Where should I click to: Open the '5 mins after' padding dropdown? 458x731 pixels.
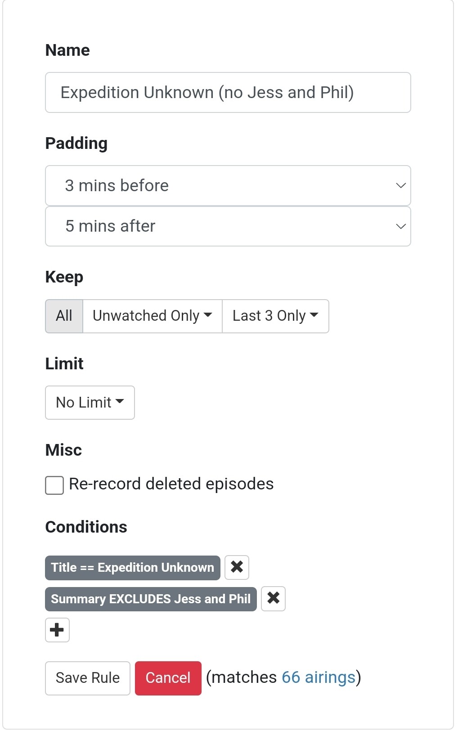(228, 226)
